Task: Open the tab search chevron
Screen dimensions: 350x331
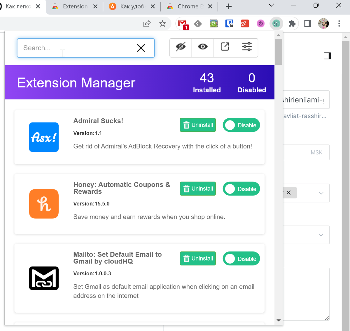Action: [271, 5]
